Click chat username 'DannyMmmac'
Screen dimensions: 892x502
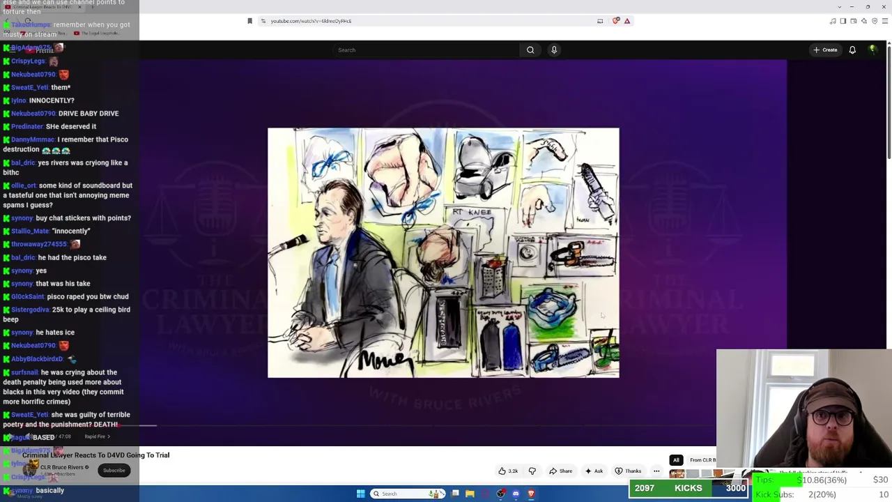pos(33,139)
